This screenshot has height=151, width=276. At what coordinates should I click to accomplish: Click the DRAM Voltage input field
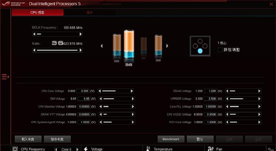210,91
